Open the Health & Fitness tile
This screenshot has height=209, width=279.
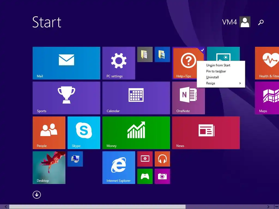tap(267, 63)
